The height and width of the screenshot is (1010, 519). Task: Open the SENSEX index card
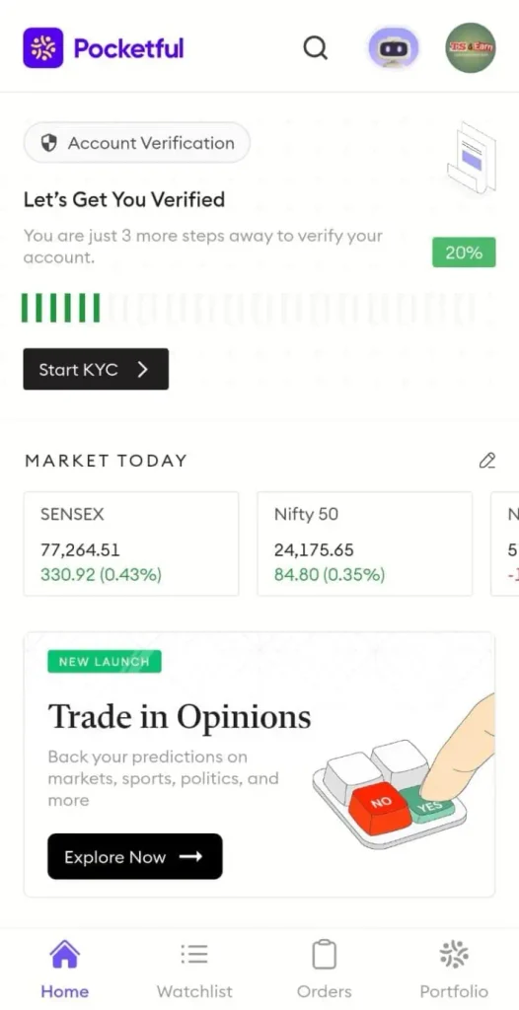tap(131, 543)
